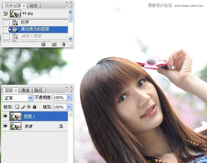Switch to the 路径 tab
Screen dimensions: 207x163
[38, 90]
